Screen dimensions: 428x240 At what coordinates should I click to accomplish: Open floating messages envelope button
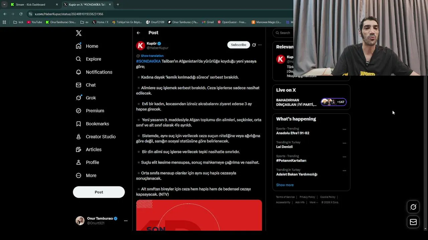tap(413, 222)
